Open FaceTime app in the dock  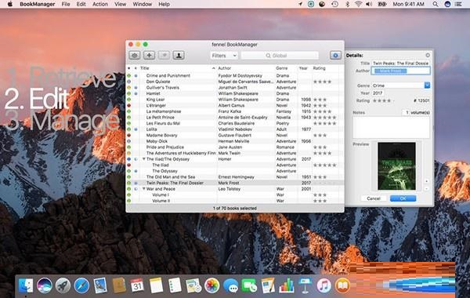pyautogui.click(x=249, y=285)
